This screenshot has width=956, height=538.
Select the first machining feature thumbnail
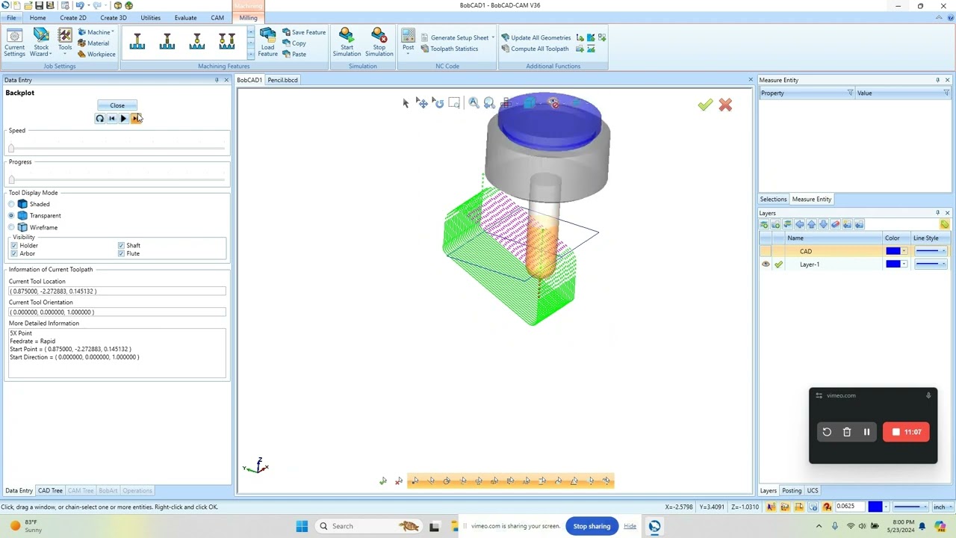pos(137,42)
